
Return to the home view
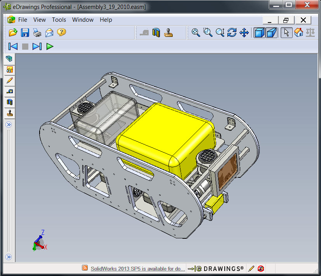[298, 33]
